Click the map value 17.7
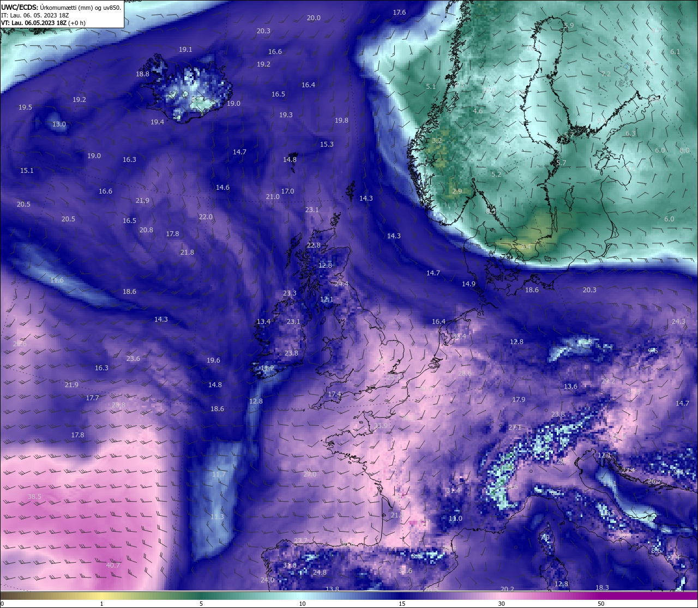698x608 pixels. 92,398
